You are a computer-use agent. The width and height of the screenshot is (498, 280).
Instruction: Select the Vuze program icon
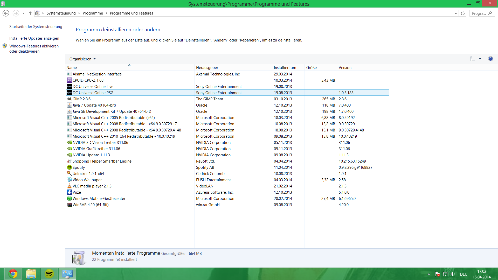(x=69, y=192)
